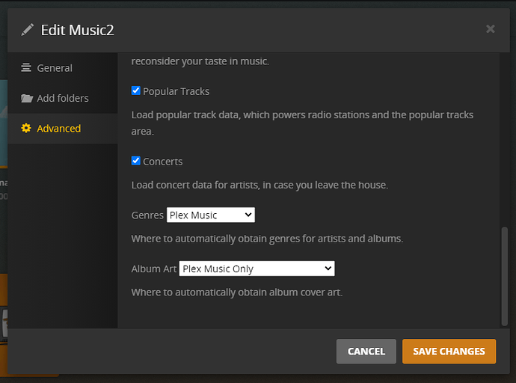
Task: Open the Add folders tab
Action: coord(63,98)
